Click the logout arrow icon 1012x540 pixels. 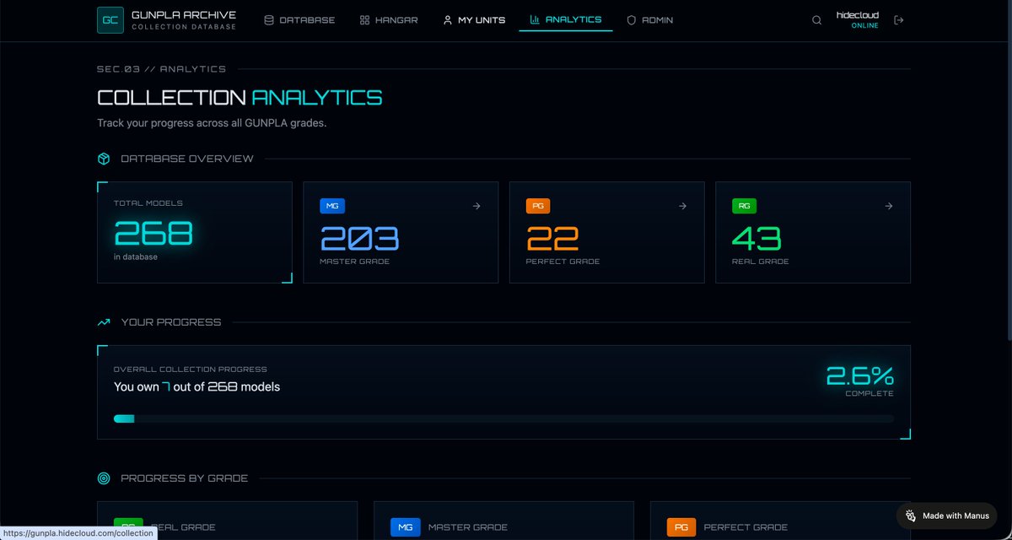(899, 20)
